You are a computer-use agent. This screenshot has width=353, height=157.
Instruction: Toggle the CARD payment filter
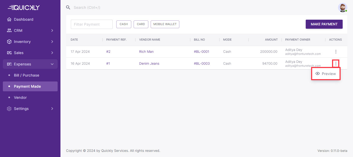click(x=141, y=24)
